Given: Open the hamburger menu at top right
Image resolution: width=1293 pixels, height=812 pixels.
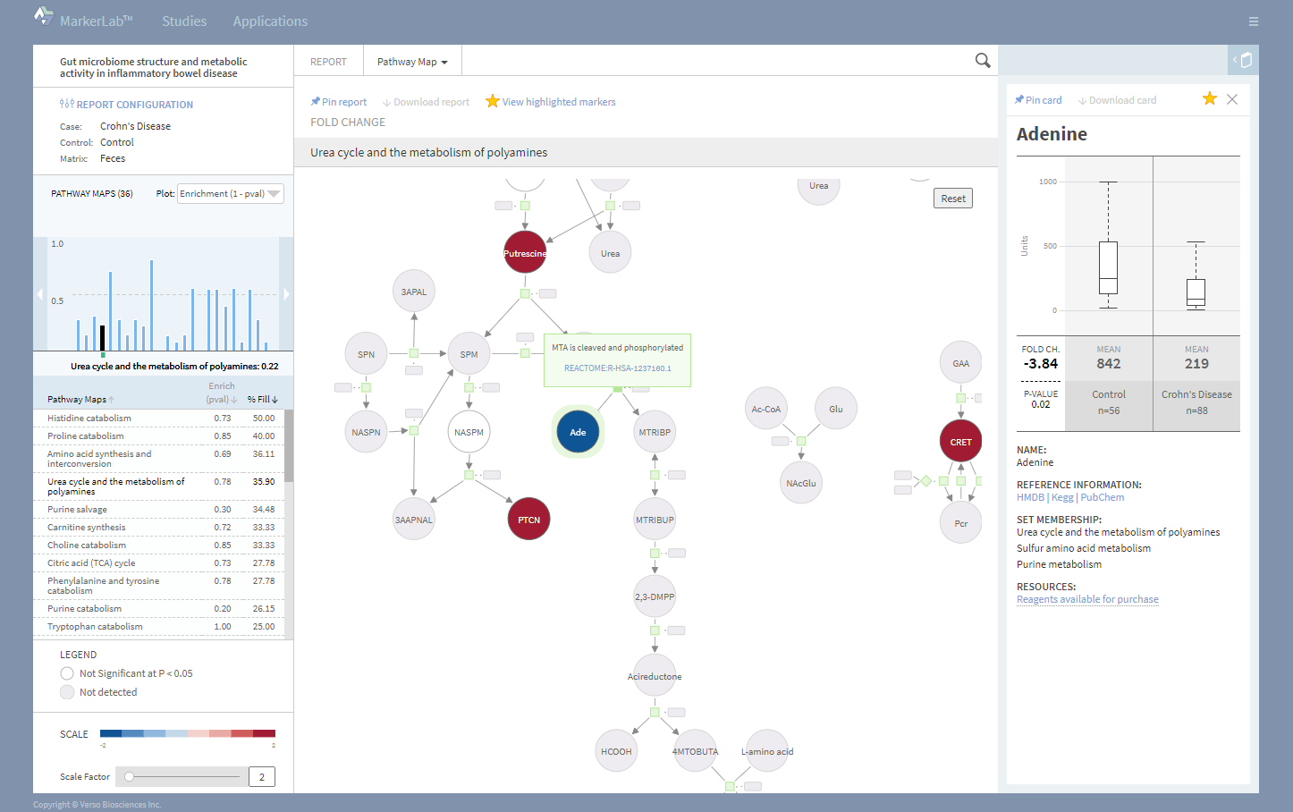Looking at the screenshot, I should click(x=1254, y=21).
